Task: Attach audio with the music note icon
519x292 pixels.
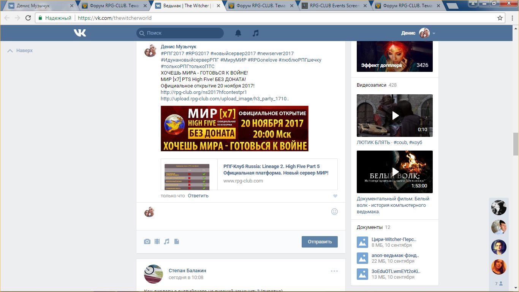Action: tap(166, 241)
